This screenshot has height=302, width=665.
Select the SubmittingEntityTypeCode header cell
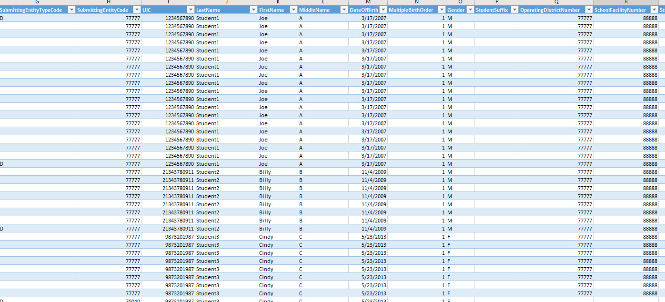[38, 10]
